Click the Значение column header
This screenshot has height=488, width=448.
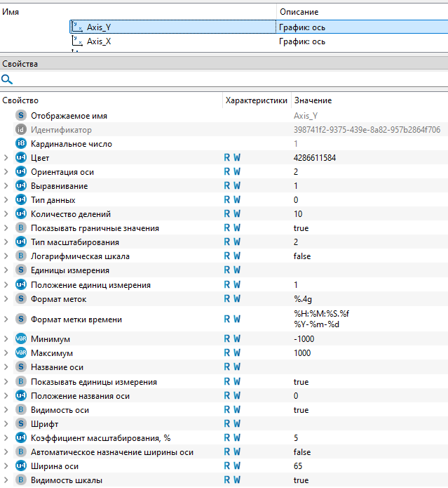point(313,101)
